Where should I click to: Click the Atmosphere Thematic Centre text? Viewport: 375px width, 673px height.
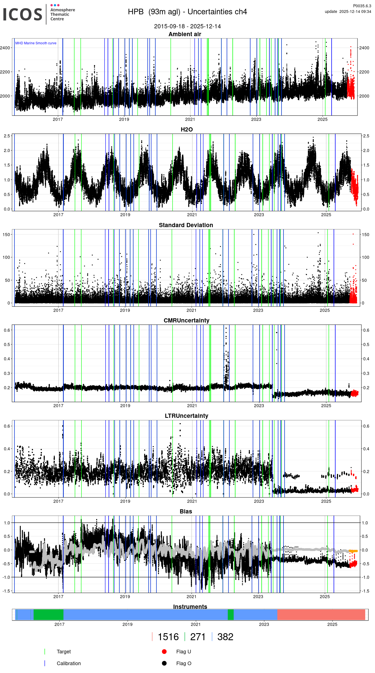click(x=62, y=14)
